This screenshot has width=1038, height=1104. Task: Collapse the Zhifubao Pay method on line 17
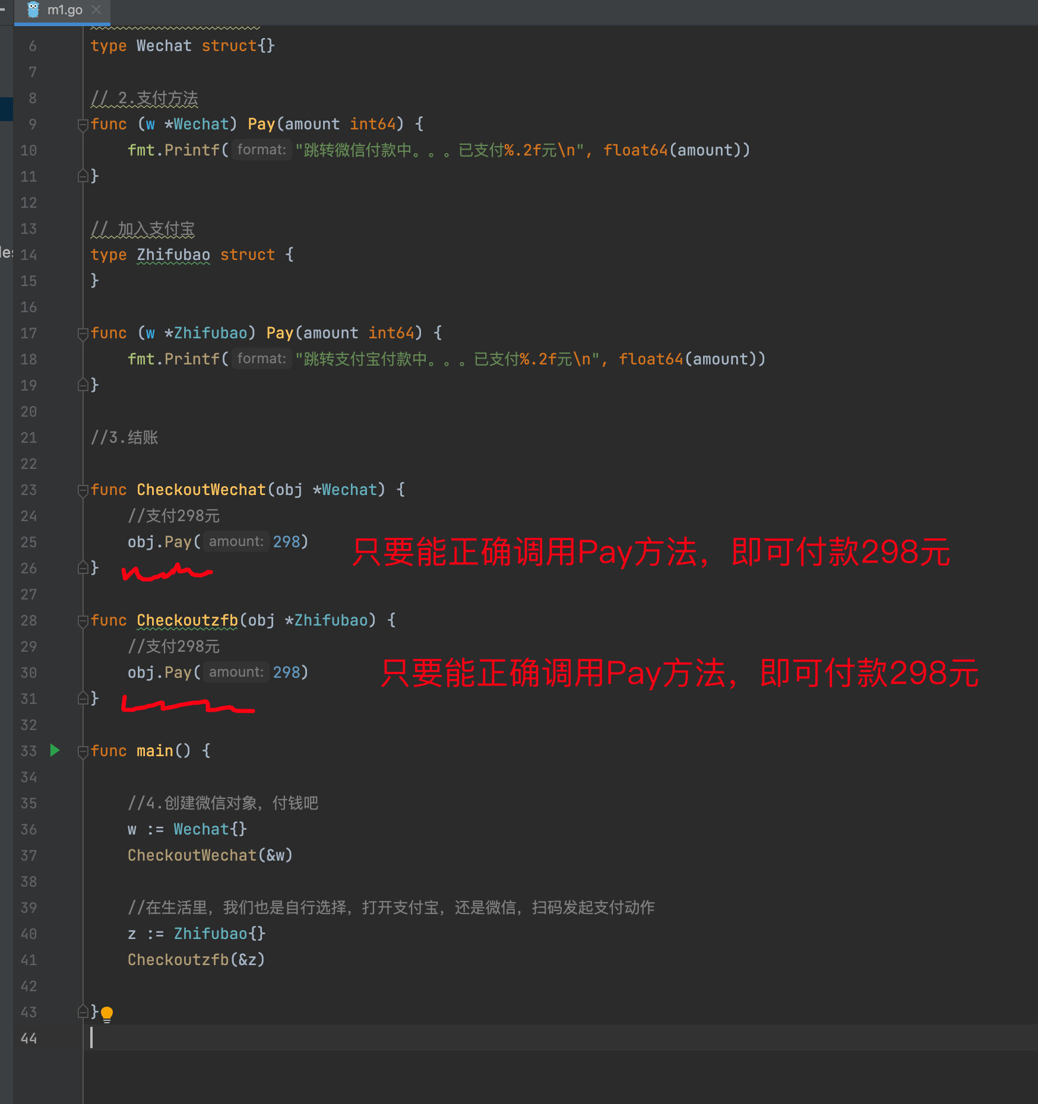tap(83, 333)
